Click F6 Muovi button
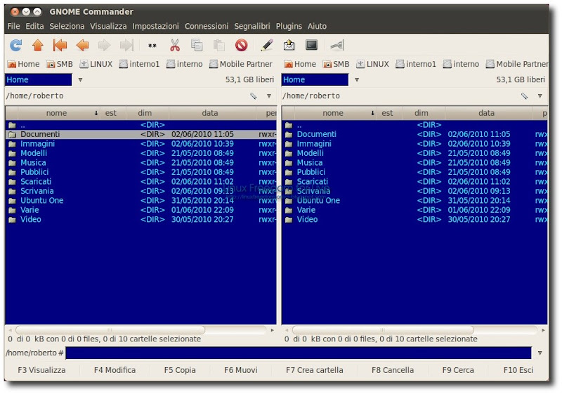Image resolution: width=562 pixels, height=394 pixels. pyautogui.click(x=241, y=370)
